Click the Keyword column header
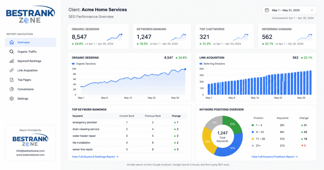Screen dimensions: 324x170 78,116
